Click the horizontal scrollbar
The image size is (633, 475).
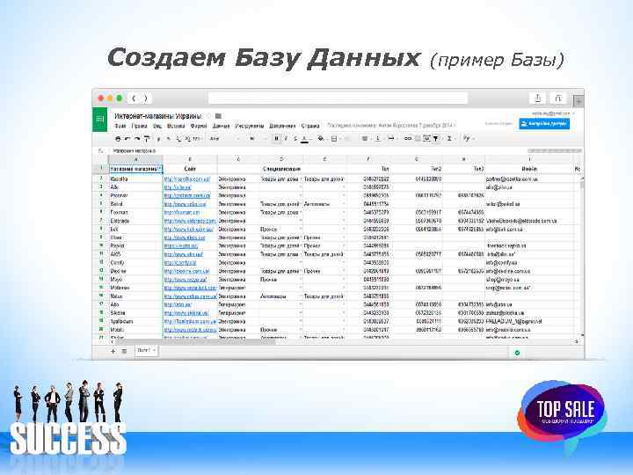coord(193,341)
